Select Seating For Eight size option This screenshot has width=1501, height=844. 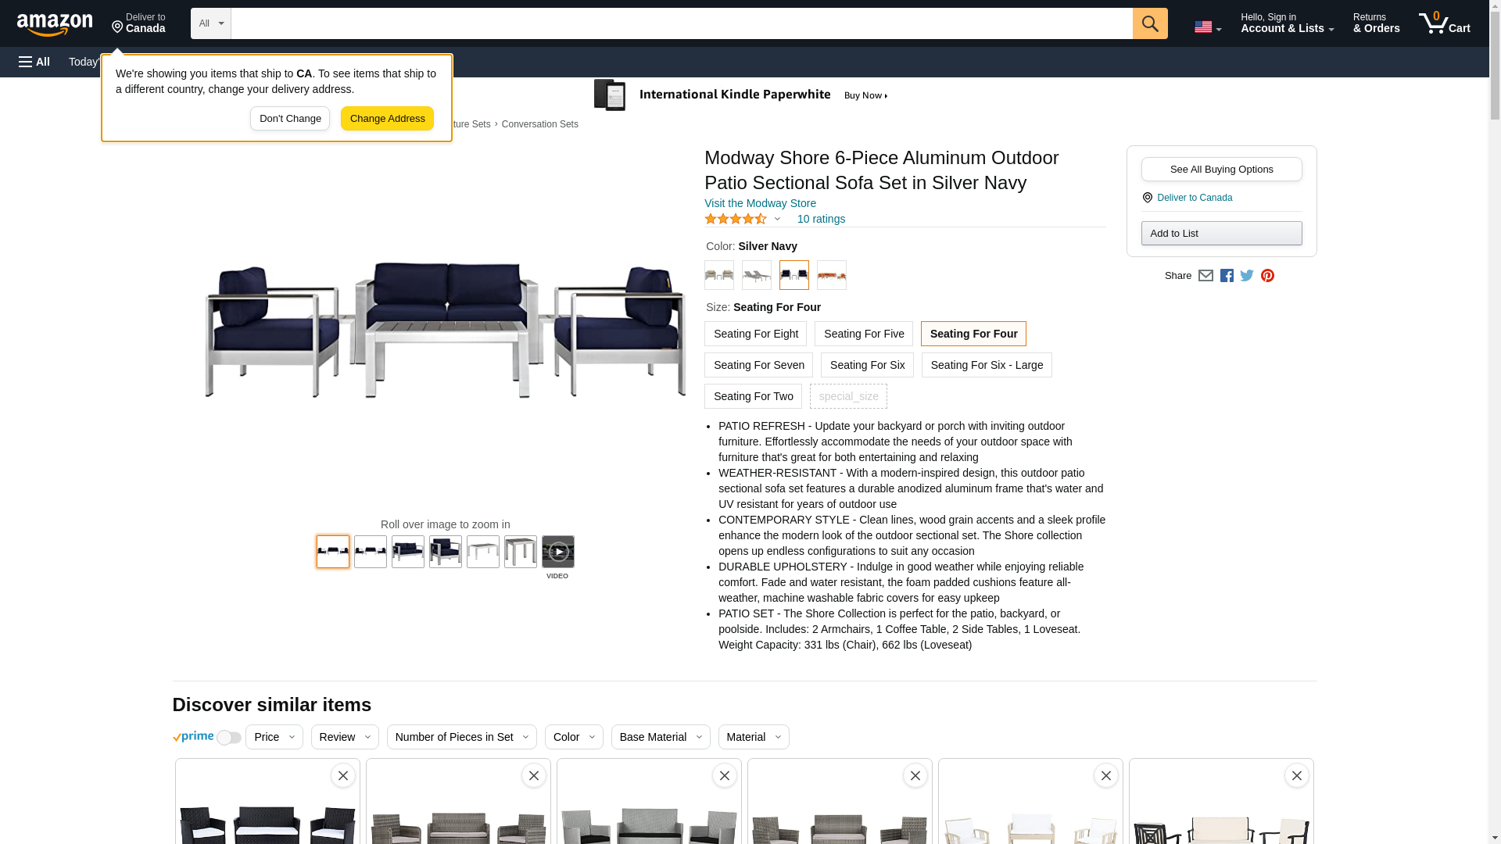755,334
